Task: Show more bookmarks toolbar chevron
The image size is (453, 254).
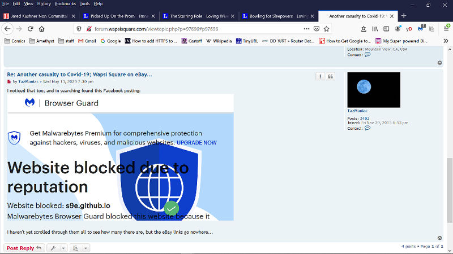Action: tap(446, 41)
